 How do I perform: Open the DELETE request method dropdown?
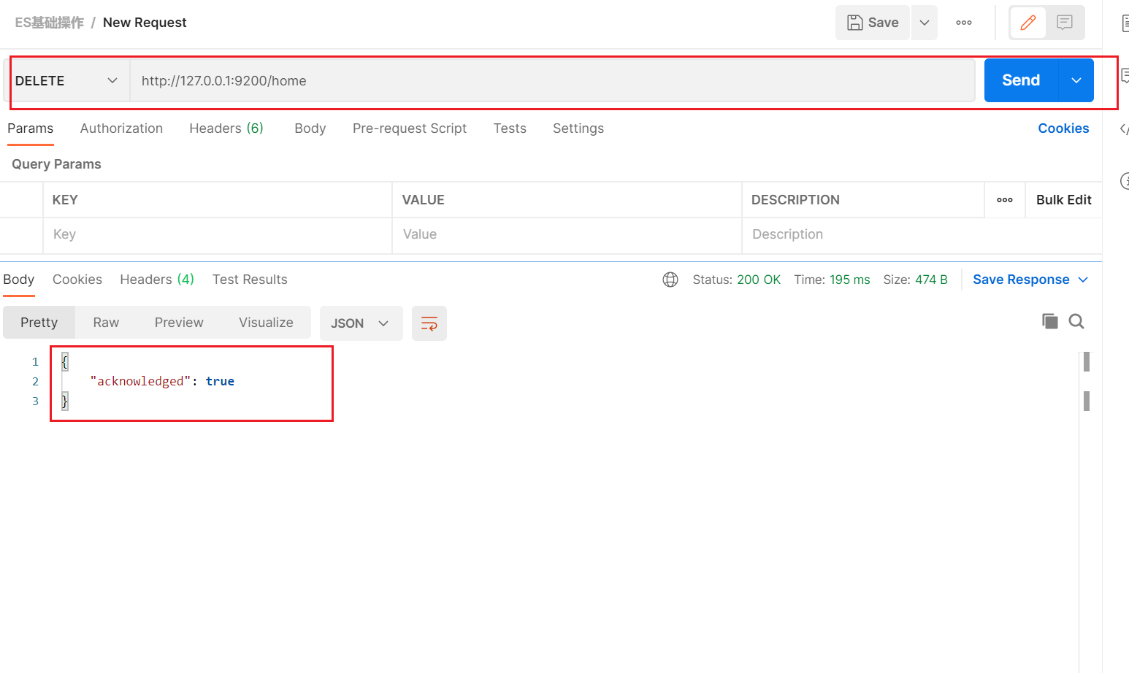[68, 80]
